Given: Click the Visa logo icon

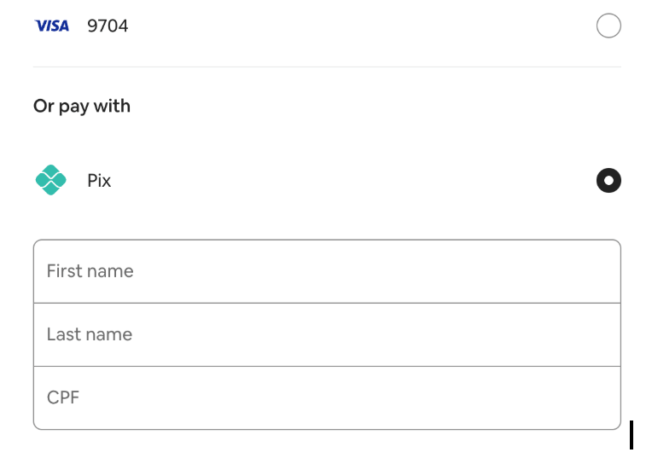Looking at the screenshot, I should pyautogui.click(x=51, y=26).
